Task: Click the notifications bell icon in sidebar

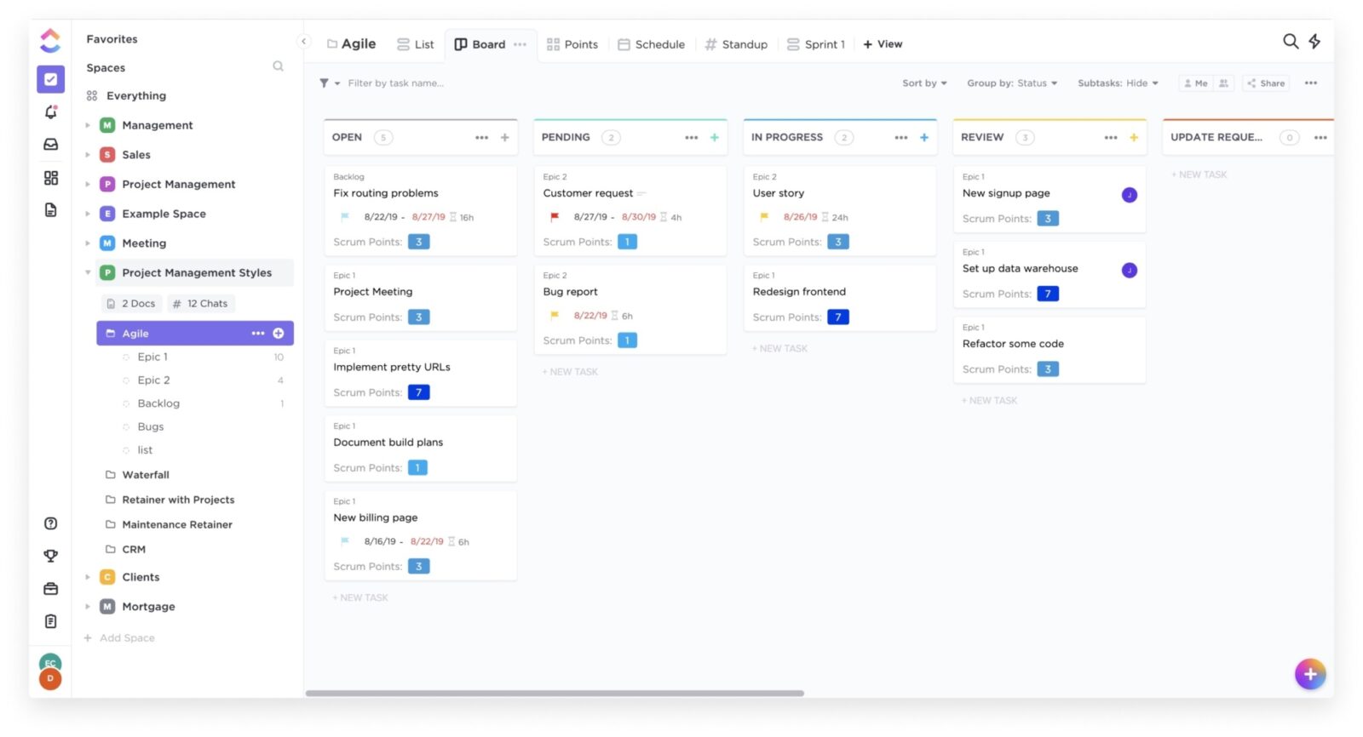Action: (50, 112)
